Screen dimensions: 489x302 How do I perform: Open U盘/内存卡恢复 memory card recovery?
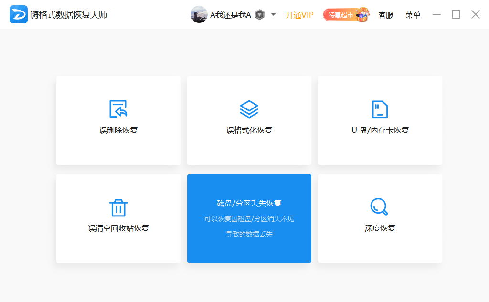click(x=380, y=109)
